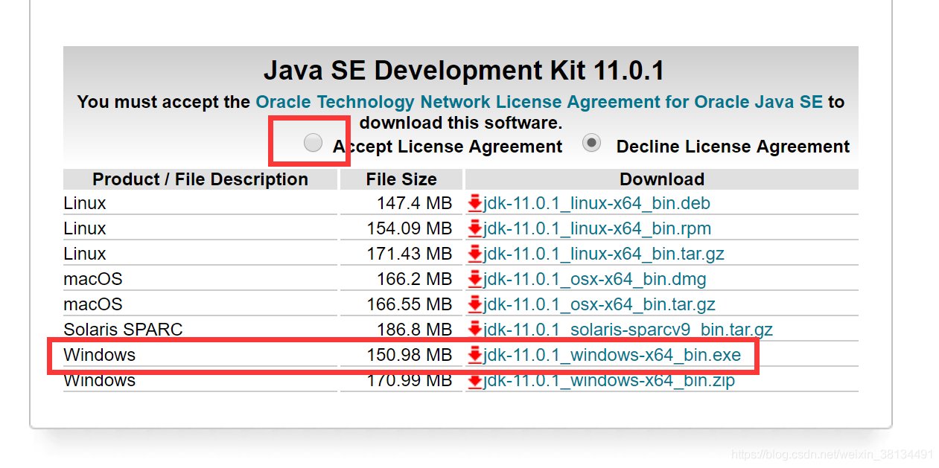Download jdk-11.0.1_windows-x64_bin.exe

612,355
